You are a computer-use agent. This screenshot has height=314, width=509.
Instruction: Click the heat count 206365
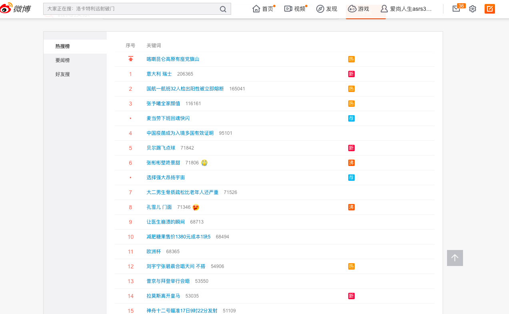(185, 74)
